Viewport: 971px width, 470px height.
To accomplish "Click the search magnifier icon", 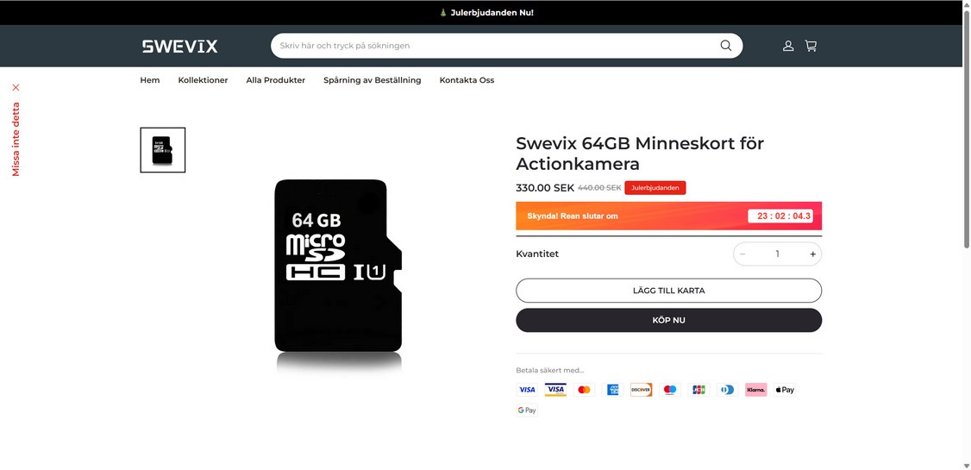I will [726, 46].
